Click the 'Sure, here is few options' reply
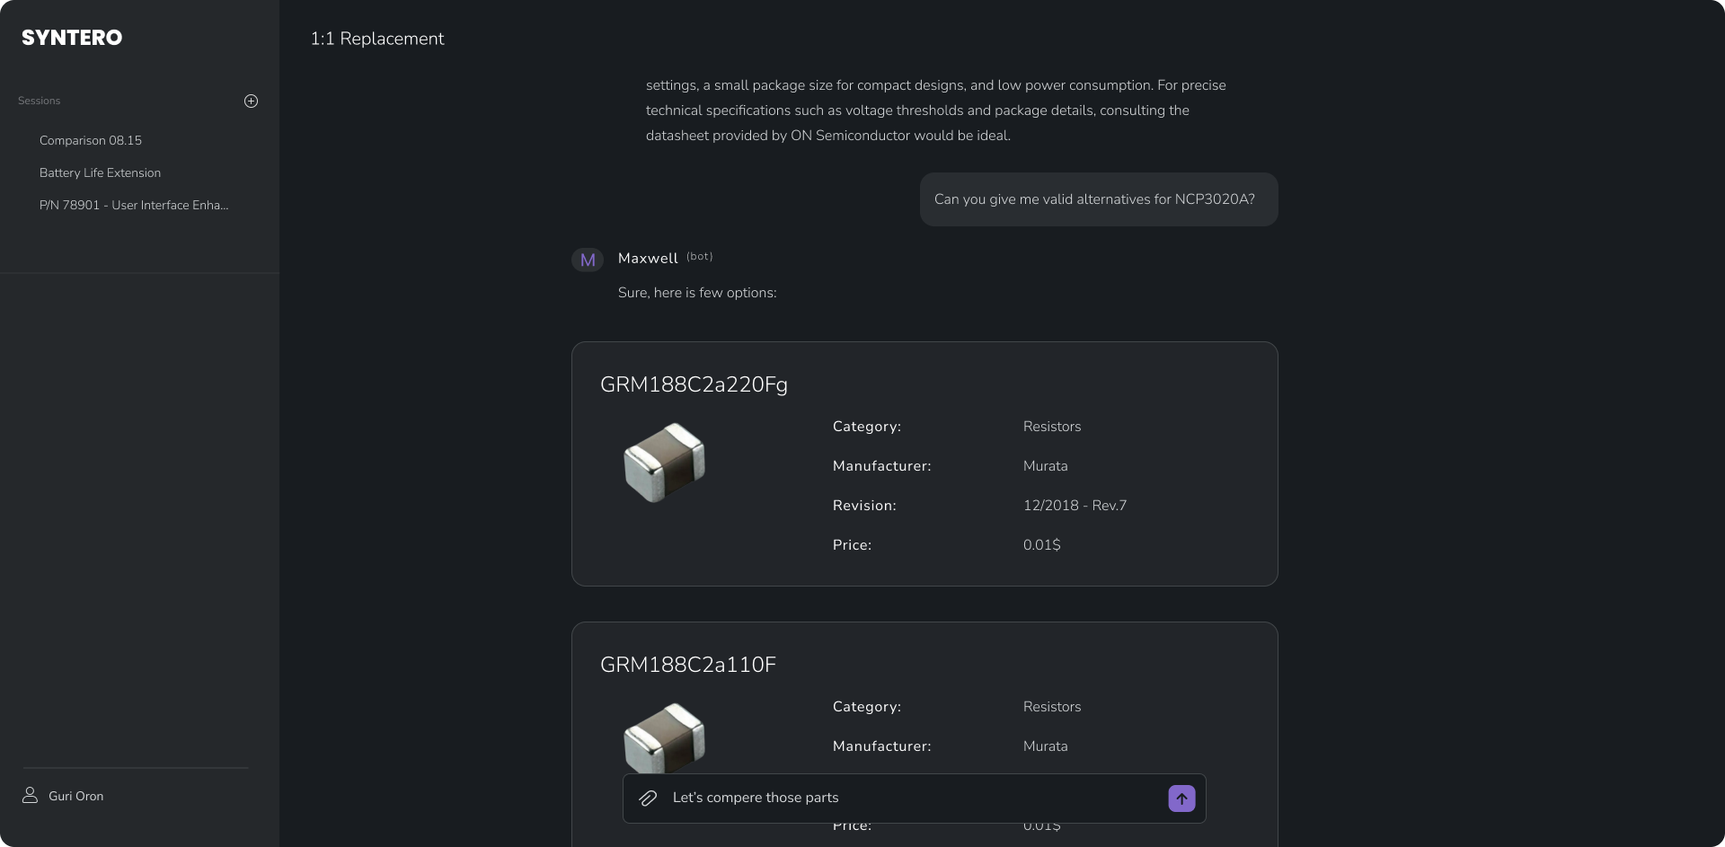This screenshot has height=847, width=1725. click(697, 293)
